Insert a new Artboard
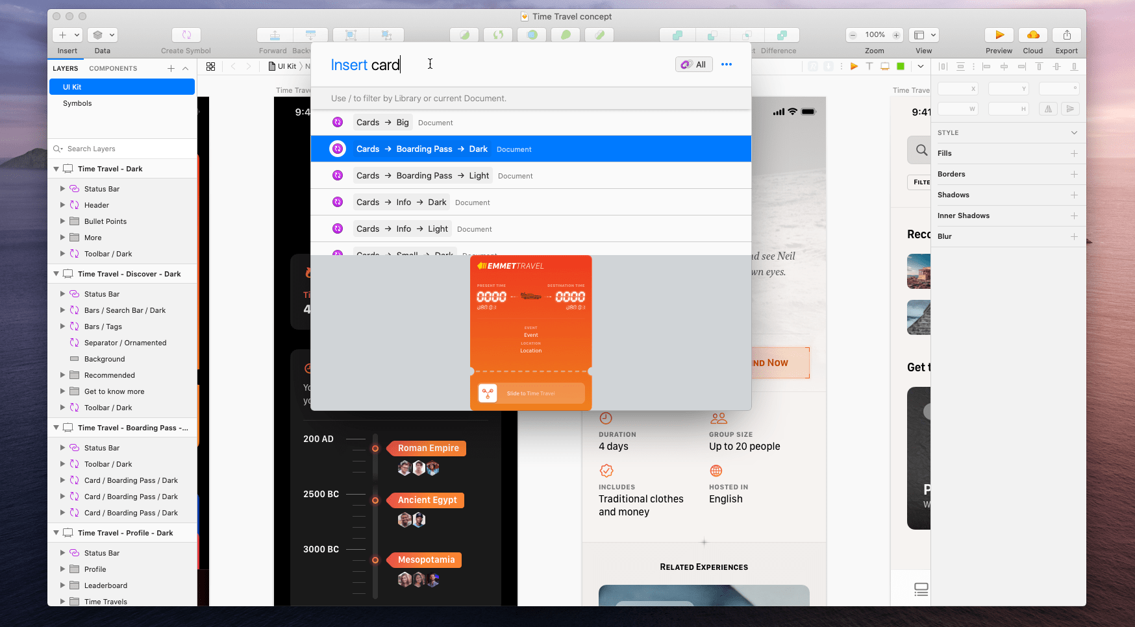Viewport: 1135px width, 627px height. [x=884, y=66]
